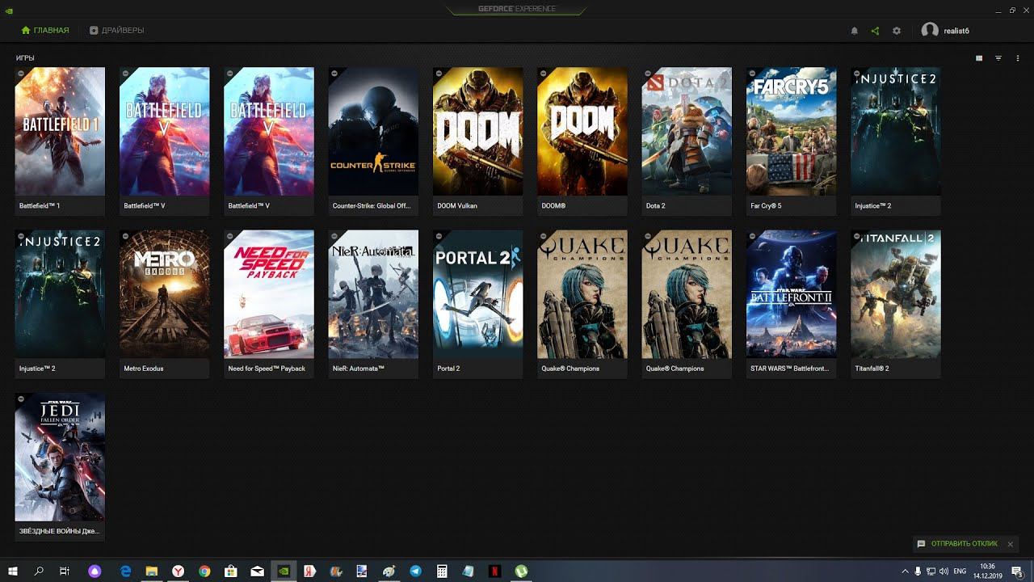Open the Titanfall 2 game card
This screenshot has height=582, width=1034.
click(x=896, y=304)
